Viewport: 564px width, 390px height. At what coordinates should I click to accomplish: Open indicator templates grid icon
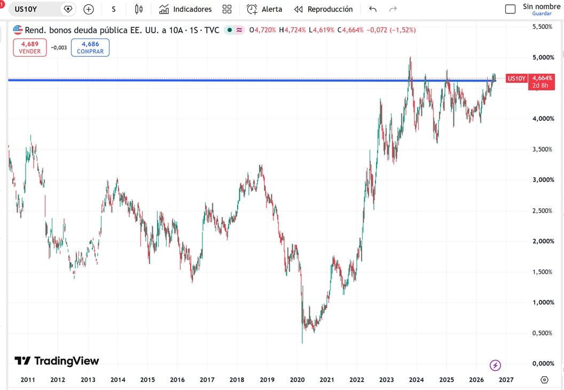(227, 10)
